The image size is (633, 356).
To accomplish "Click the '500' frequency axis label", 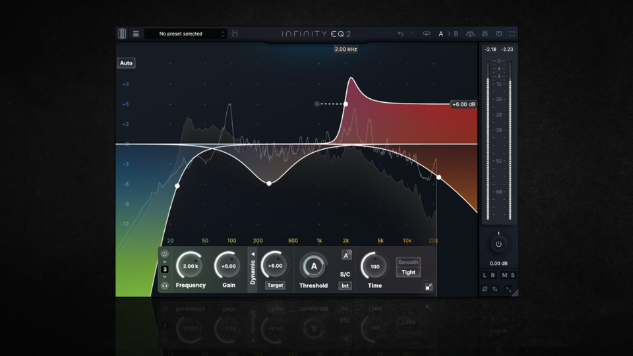I will (293, 241).
